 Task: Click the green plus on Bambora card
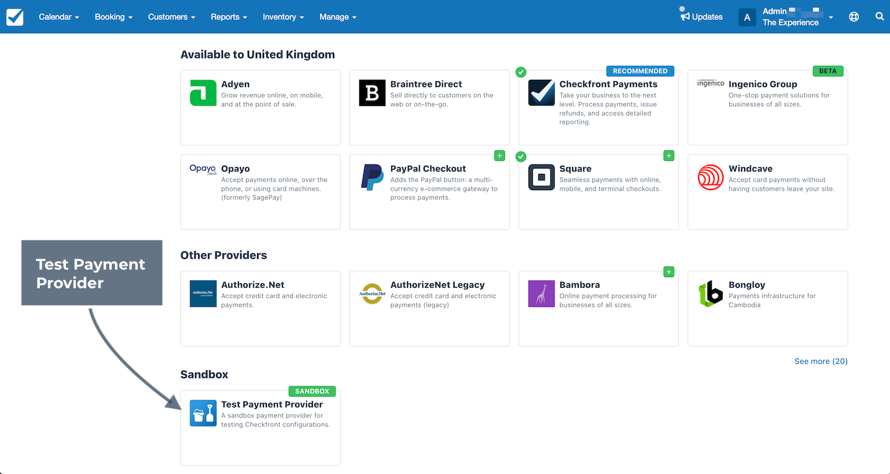click(x=668, y=271)
